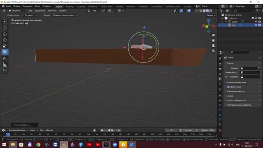Switch to the Modeling workspace tab
Image resolution: width=263 pixels, height=148 pixels.
point(69,7)
